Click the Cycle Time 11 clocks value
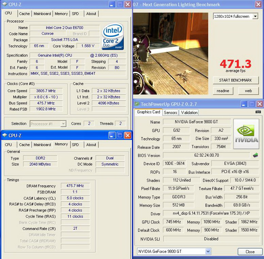 [75, 216]
